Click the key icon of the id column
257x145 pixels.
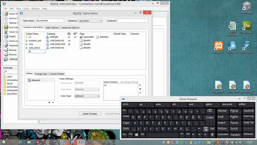(x=27, y=37)
